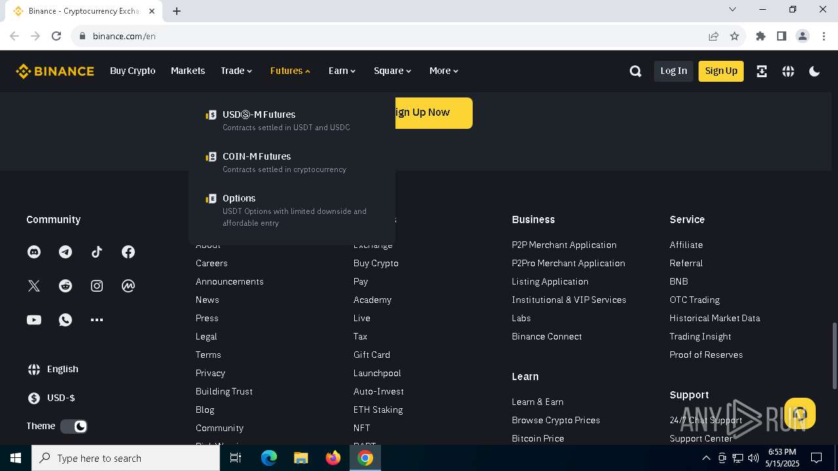Open the download app QR icon in header

(x=761, y=71)
